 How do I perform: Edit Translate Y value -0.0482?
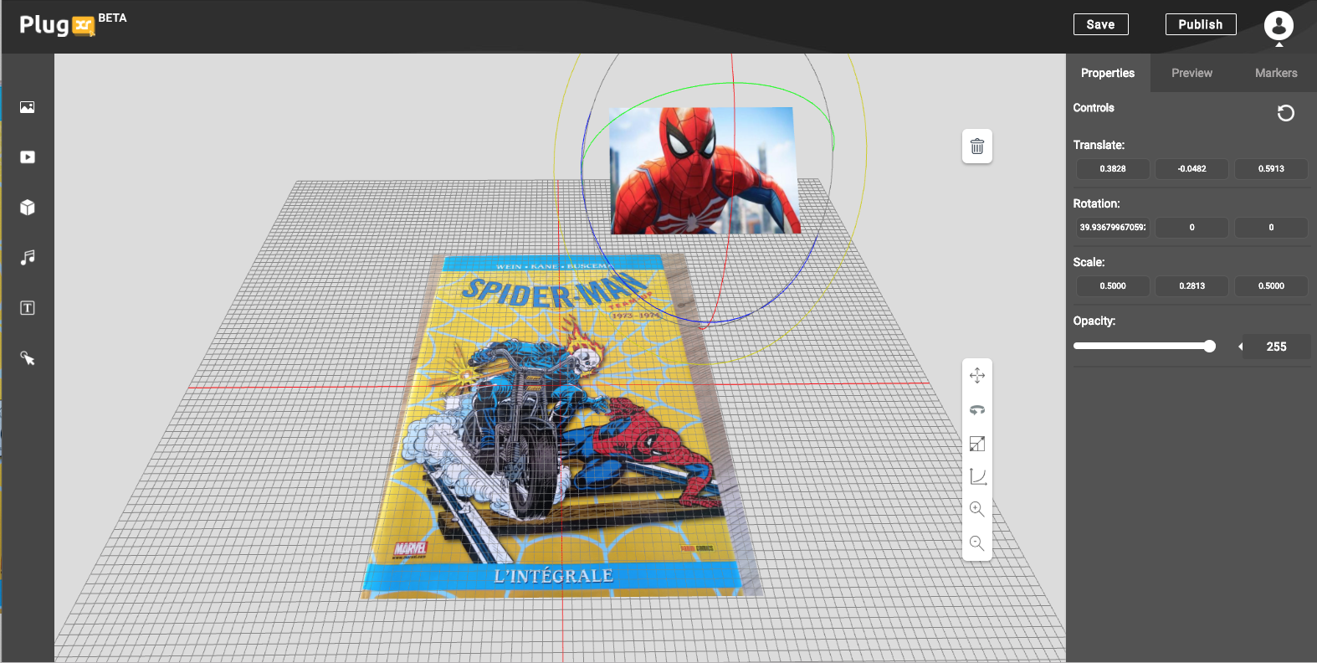(x=1192, y=168)
